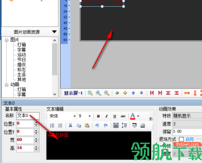Image resolution: width=202 pixels, height=163 pixels.
Task: Toggle italic formatting in the text editor
Action: click(x=107, y=116)
